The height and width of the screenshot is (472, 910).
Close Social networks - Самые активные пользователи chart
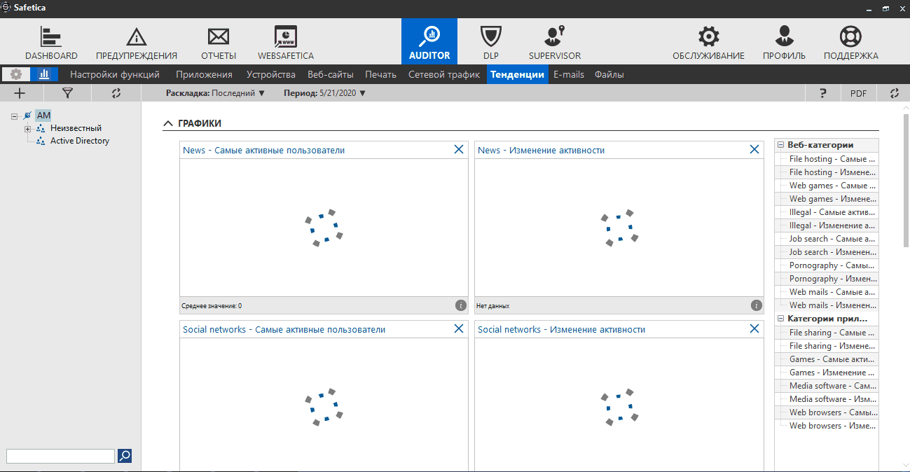click(459, 328)
